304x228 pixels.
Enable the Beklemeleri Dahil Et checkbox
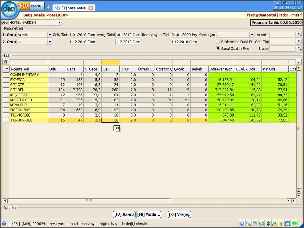(x=218, y=42)
